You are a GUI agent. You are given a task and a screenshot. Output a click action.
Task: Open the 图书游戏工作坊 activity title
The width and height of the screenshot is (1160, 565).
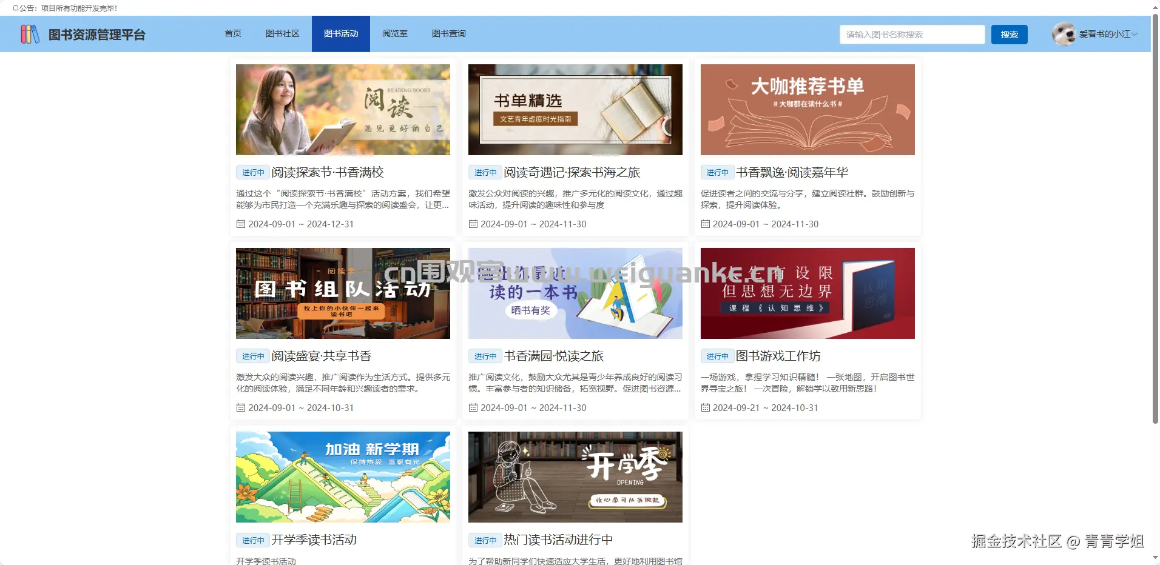coord(778,356)
